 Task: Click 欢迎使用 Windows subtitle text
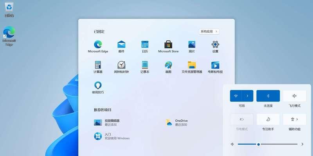[117, 138]
